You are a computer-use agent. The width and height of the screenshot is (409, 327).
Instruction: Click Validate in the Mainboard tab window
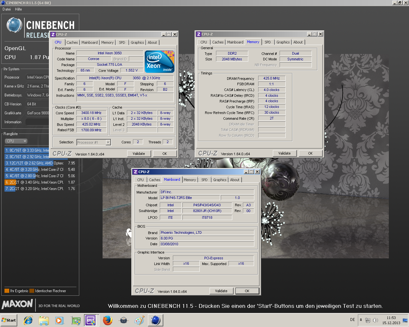[221, 291]
